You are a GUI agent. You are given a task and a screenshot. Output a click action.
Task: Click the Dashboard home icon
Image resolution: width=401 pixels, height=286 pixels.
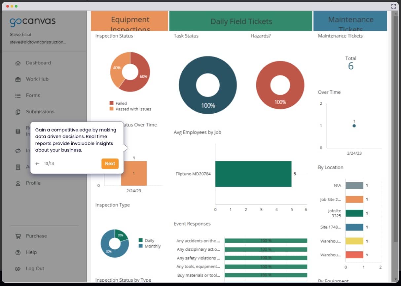18,63
